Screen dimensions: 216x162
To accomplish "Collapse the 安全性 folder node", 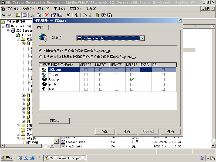I will 18,139.
